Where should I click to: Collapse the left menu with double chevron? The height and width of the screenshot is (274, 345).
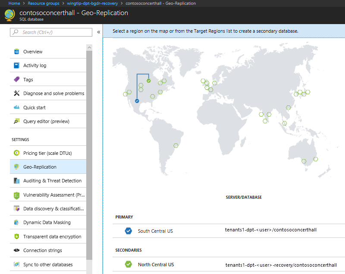click(x=99, y=32)
